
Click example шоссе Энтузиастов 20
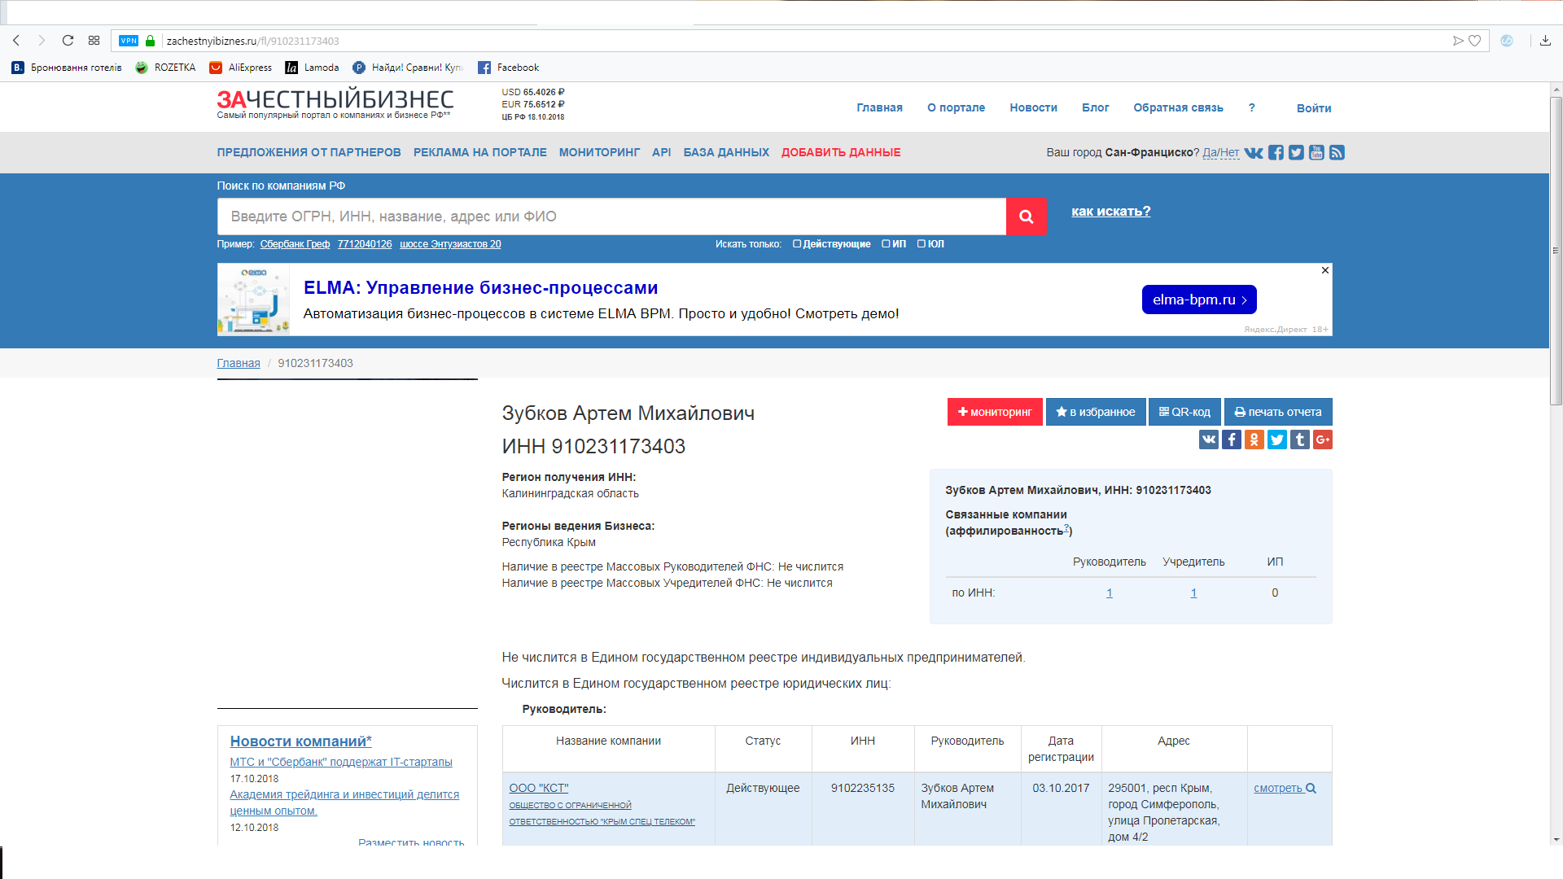tap(450, 244)
